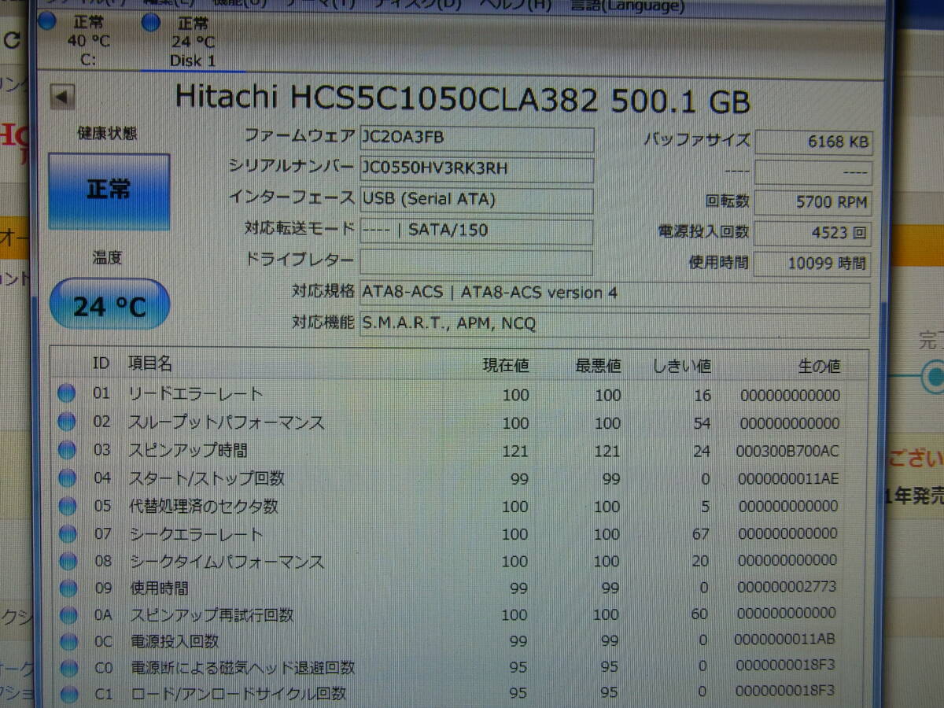Select the スピンアップ時間 attribute name
This screenshot has height=708, width=944.
[189, 450]
